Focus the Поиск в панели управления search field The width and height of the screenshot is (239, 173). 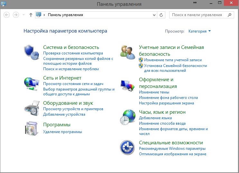pos(201,15)
